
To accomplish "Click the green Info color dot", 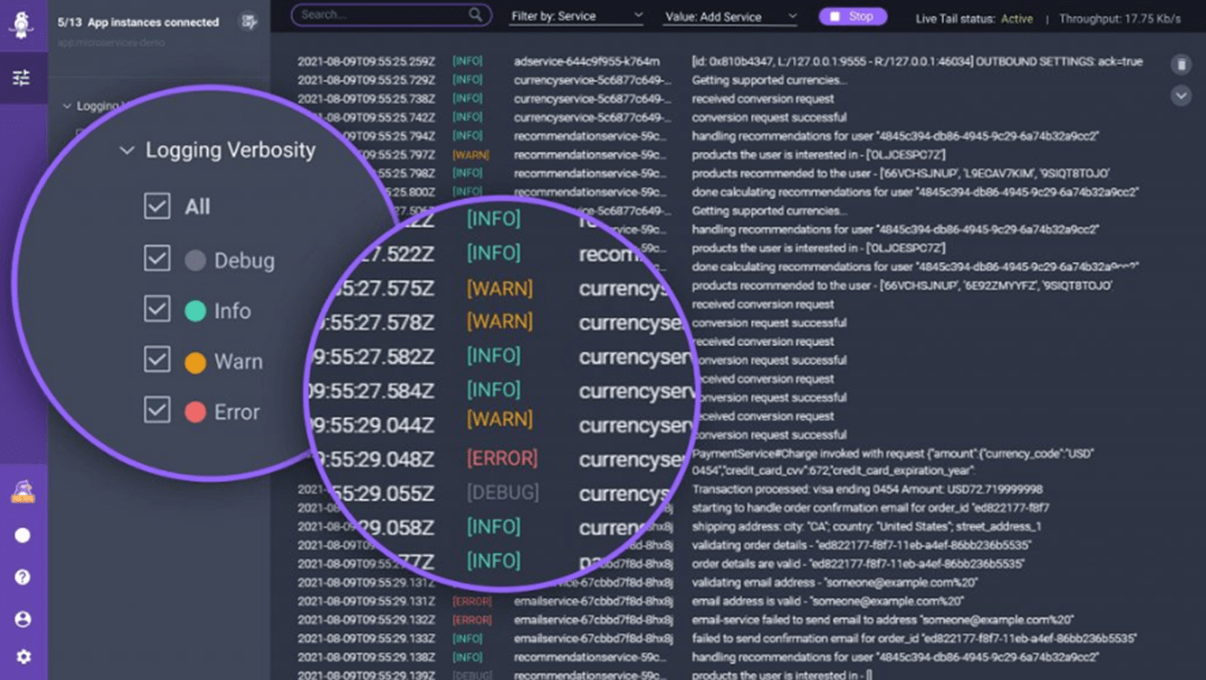I will point(195,311).
